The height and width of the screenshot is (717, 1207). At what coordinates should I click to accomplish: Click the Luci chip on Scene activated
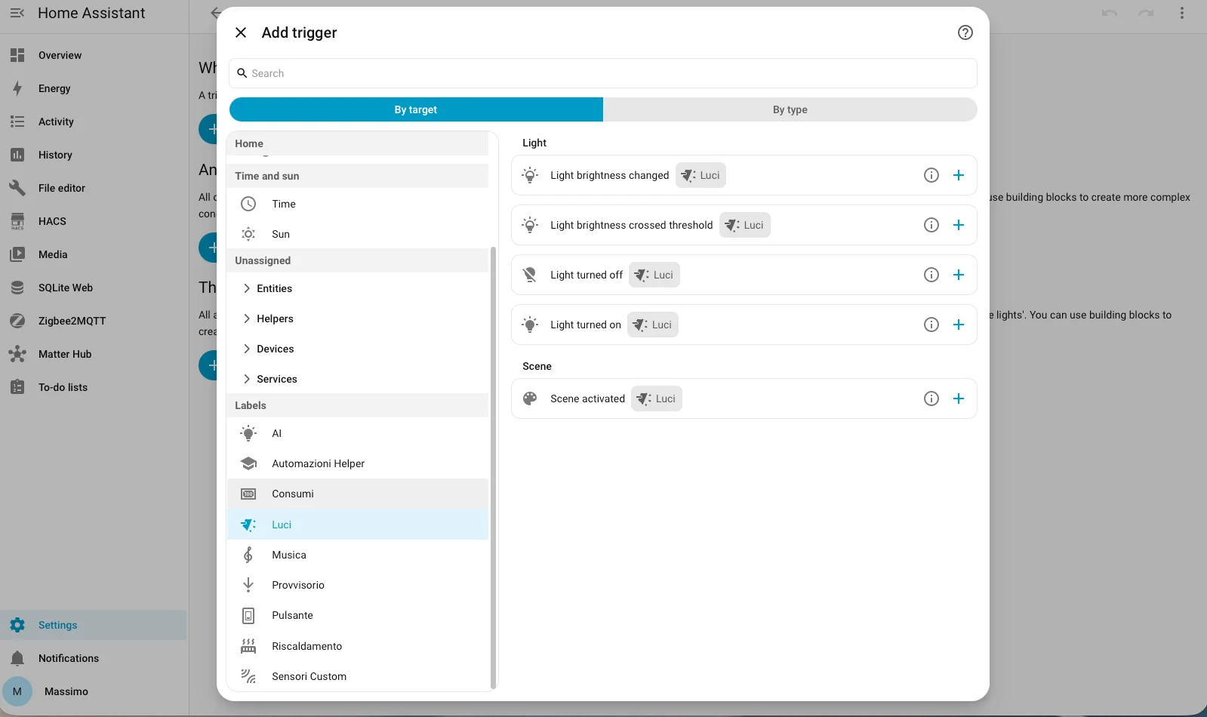click(657, 399)
